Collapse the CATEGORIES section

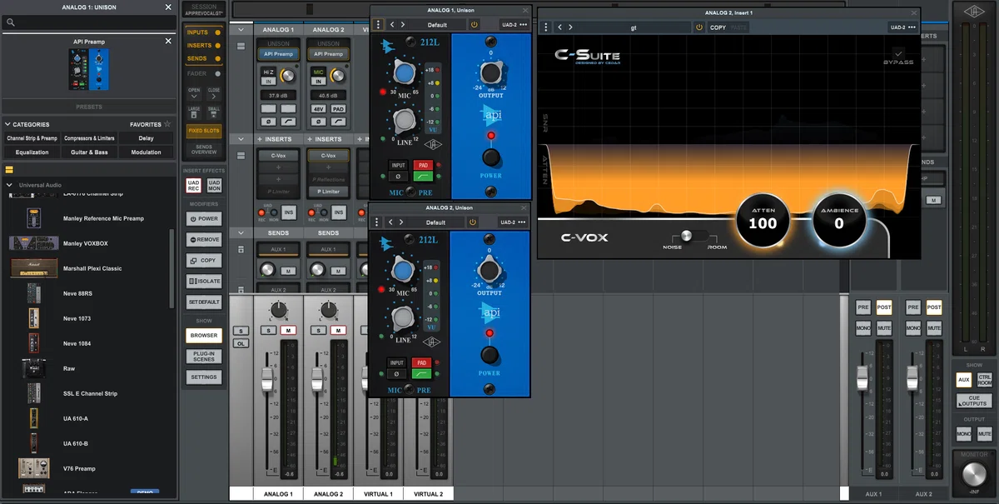[7, 124]
